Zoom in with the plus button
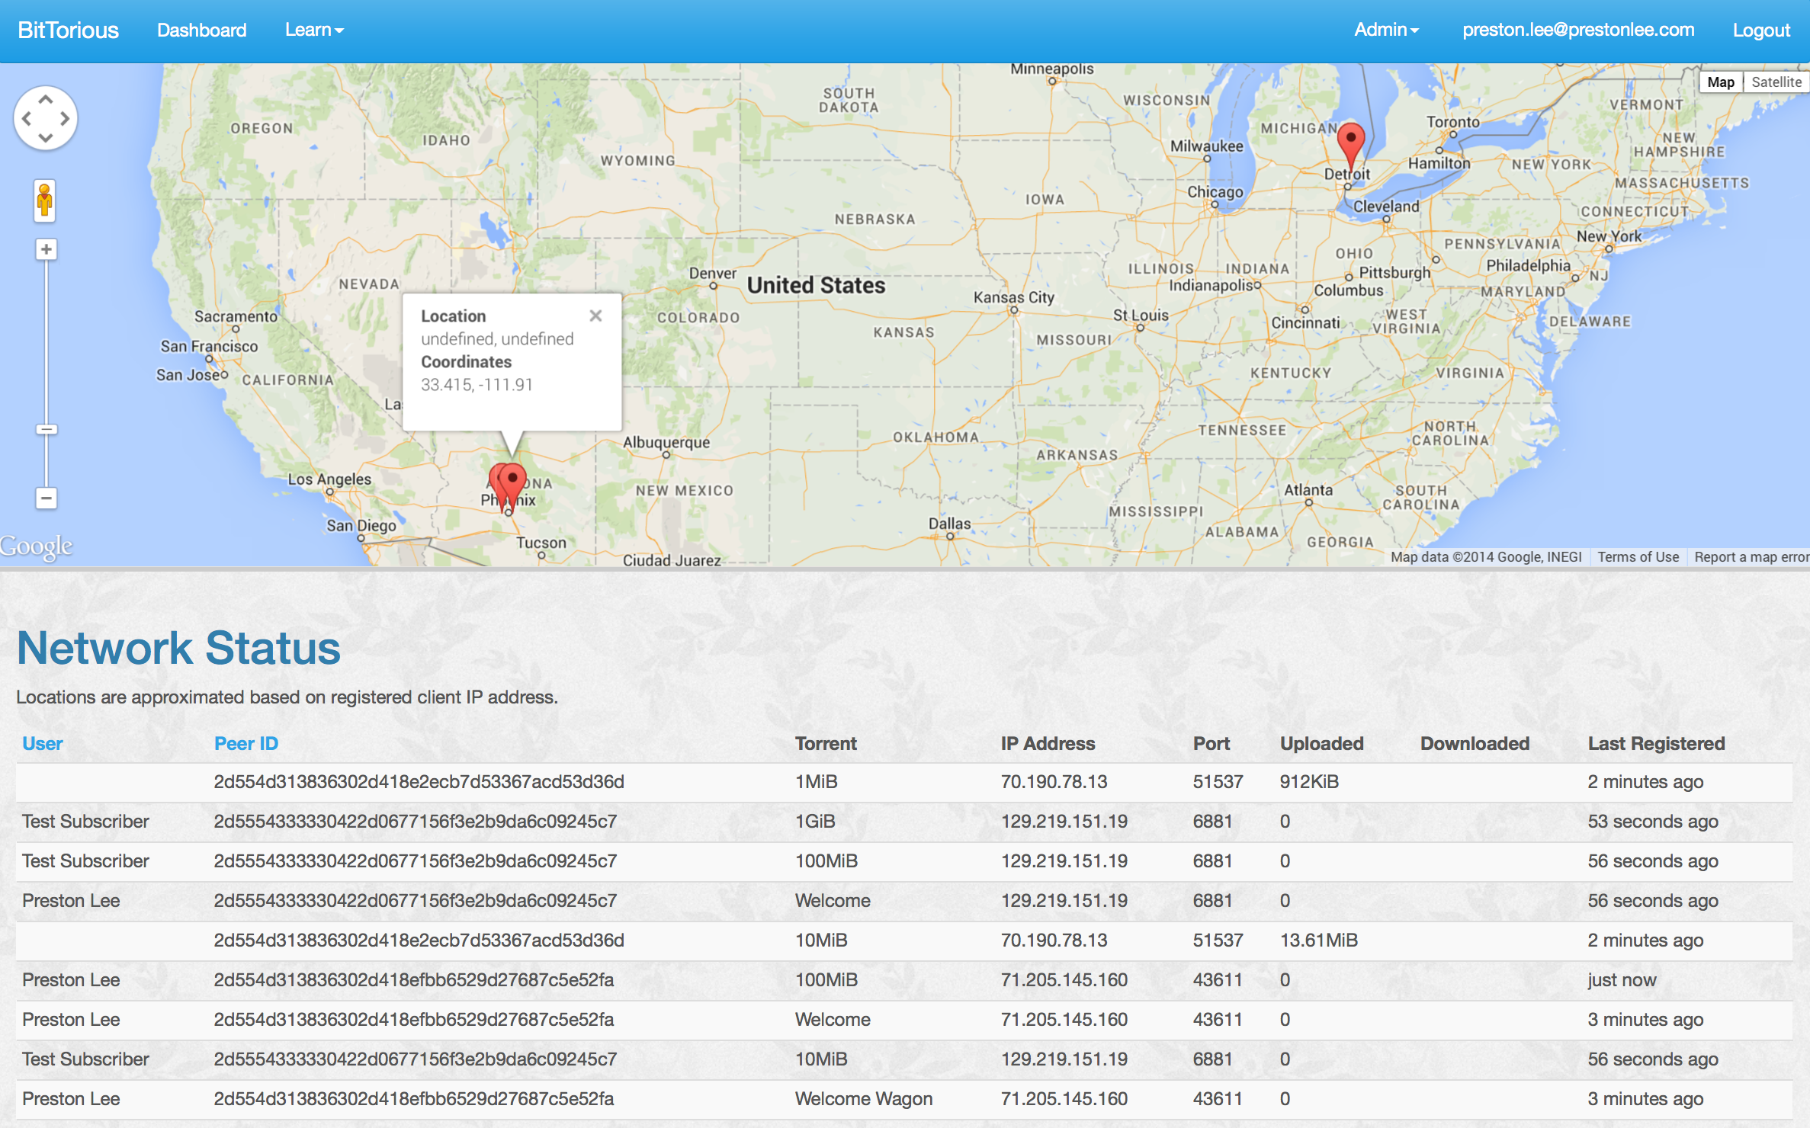 [47, 249]
